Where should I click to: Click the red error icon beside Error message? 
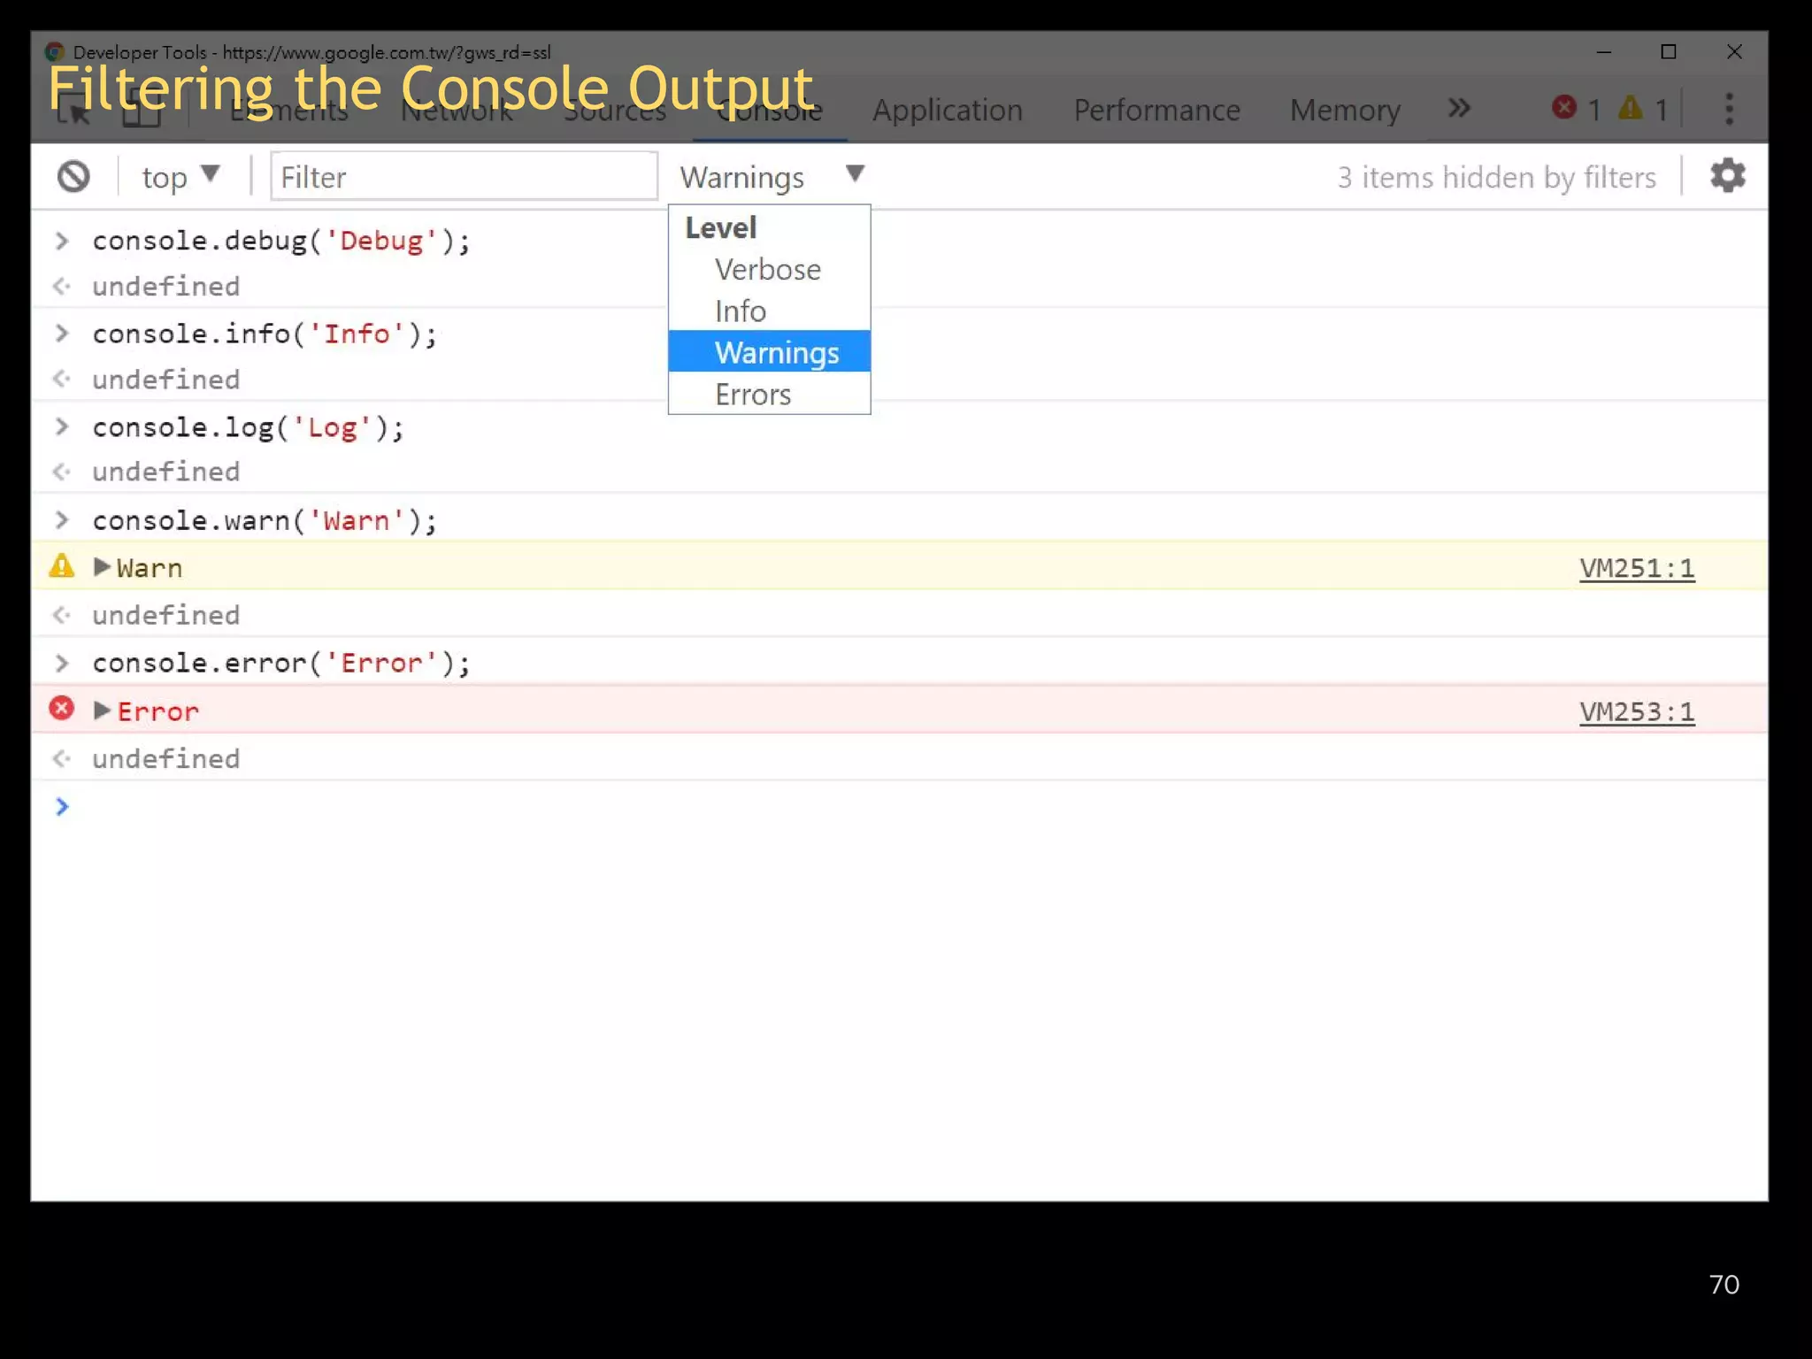pyautogui.click(x=61, y=709)
